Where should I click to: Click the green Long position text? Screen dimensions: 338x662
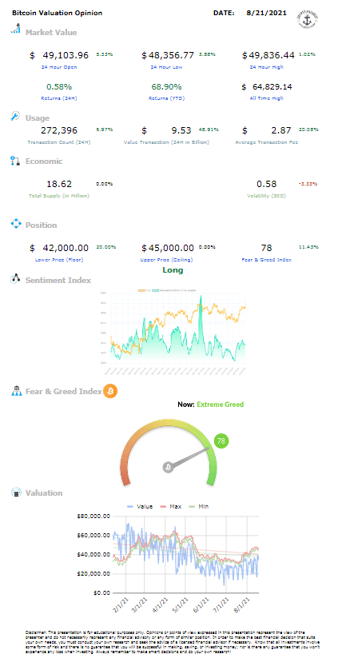[x=173, y=269]
